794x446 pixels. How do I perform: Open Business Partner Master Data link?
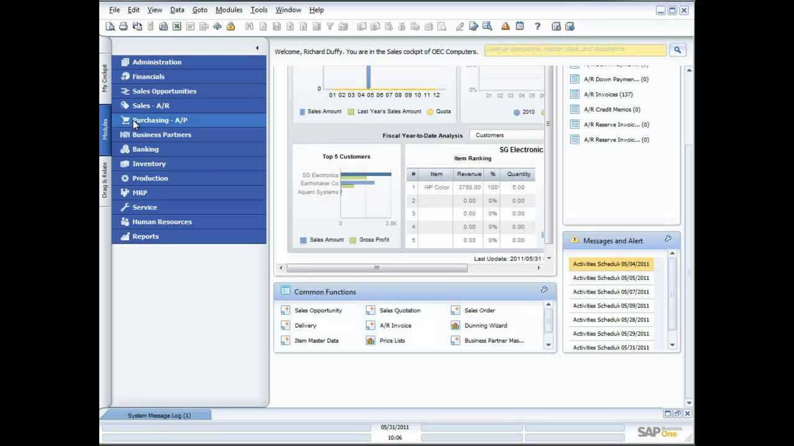click(x=494, y=341)
